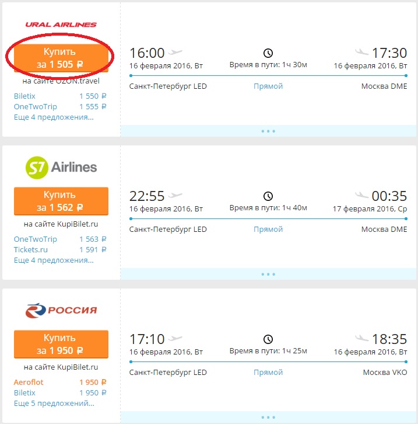This screenshot has height=424, width=418.
Task: Click clock icon on 22:55 flight
Action: (268, 196)
